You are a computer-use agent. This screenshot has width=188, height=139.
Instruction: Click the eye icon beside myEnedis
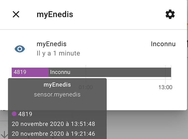pyautogui.click(x=20, y=49)
